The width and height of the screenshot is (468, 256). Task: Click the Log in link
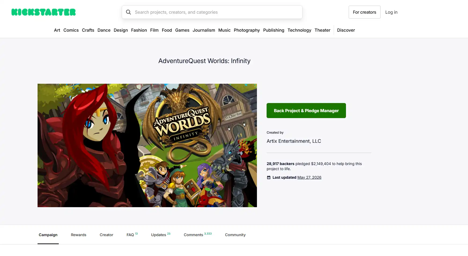pyautogui.click(x=391, y=12)
